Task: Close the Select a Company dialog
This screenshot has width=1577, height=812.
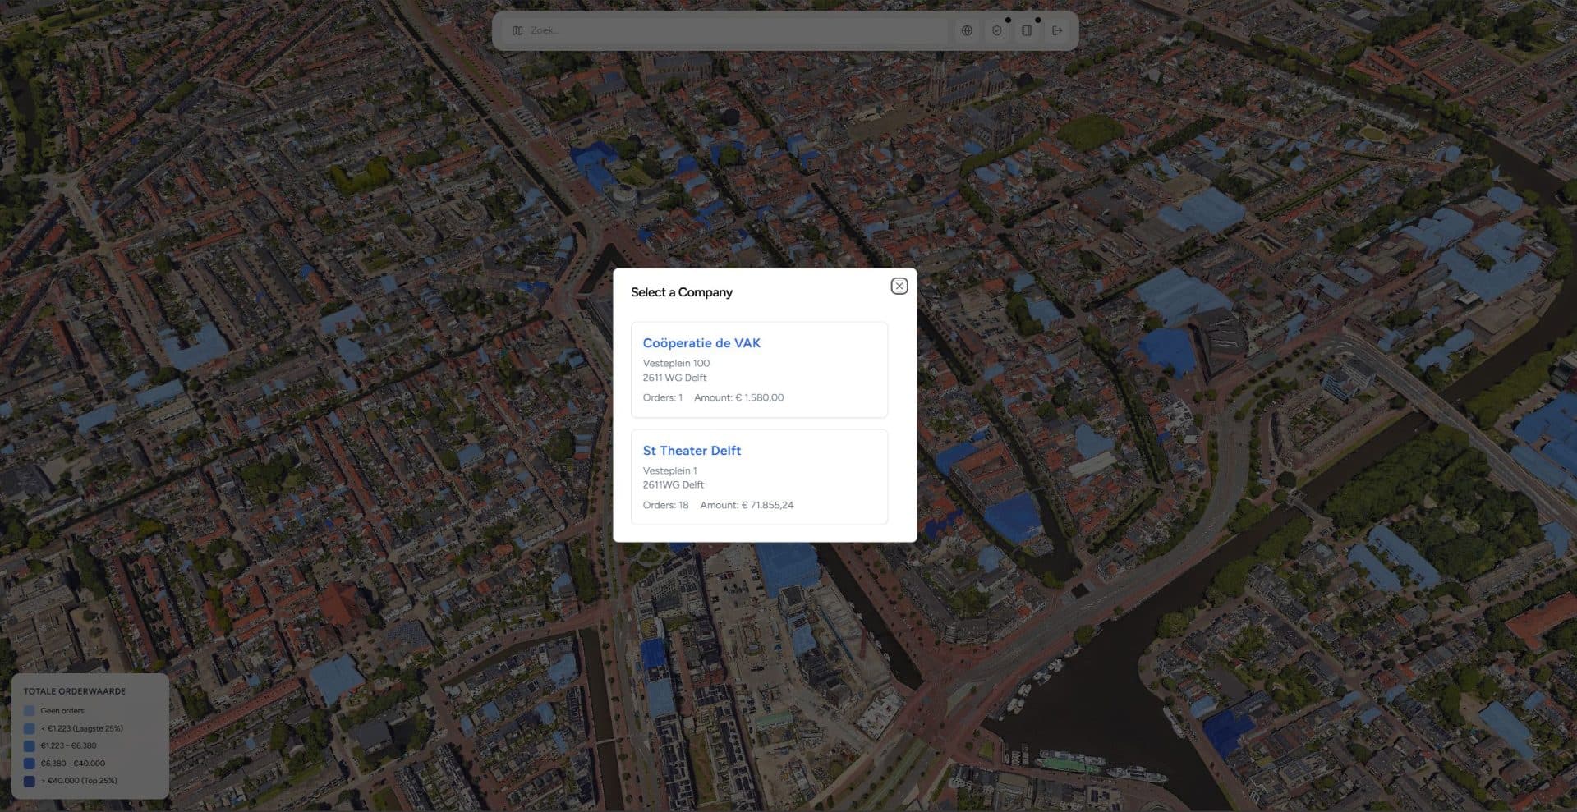Action: [899, 286]
